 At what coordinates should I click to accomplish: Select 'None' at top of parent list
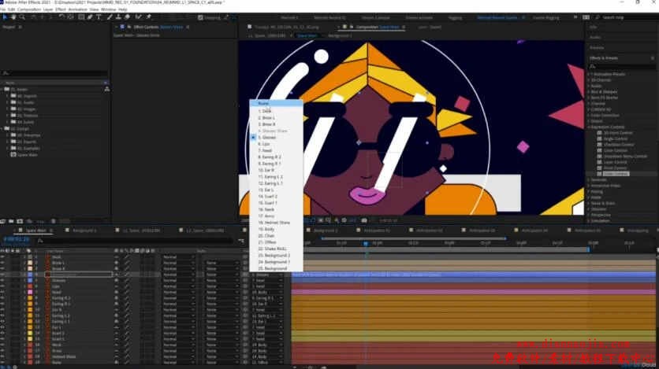click(264, 103)
